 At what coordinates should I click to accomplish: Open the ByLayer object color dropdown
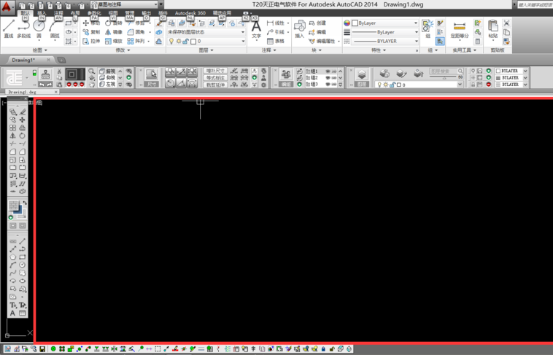coord(384,23)
